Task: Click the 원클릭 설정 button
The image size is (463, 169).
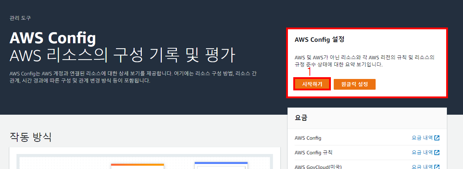Action: (x=355, y=84)
